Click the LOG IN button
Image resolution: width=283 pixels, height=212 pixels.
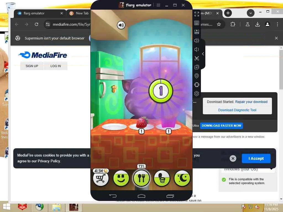point(56,66)
